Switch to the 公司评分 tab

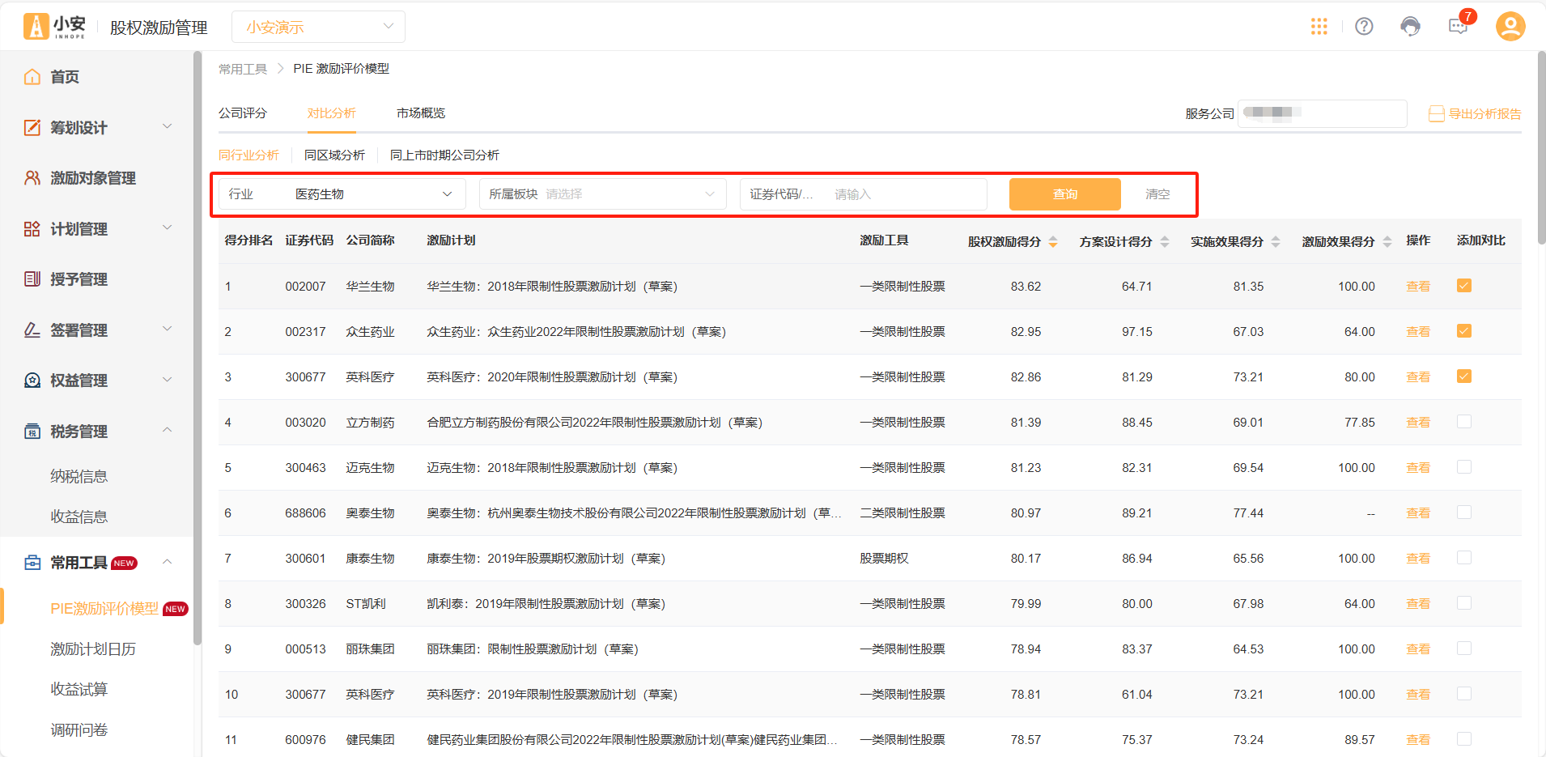(x=243, y=113)
